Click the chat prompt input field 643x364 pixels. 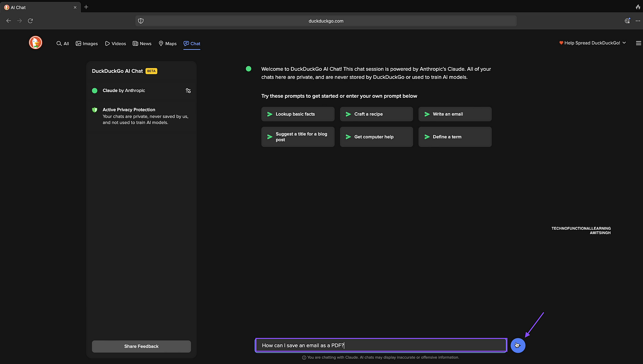[381, 345]
